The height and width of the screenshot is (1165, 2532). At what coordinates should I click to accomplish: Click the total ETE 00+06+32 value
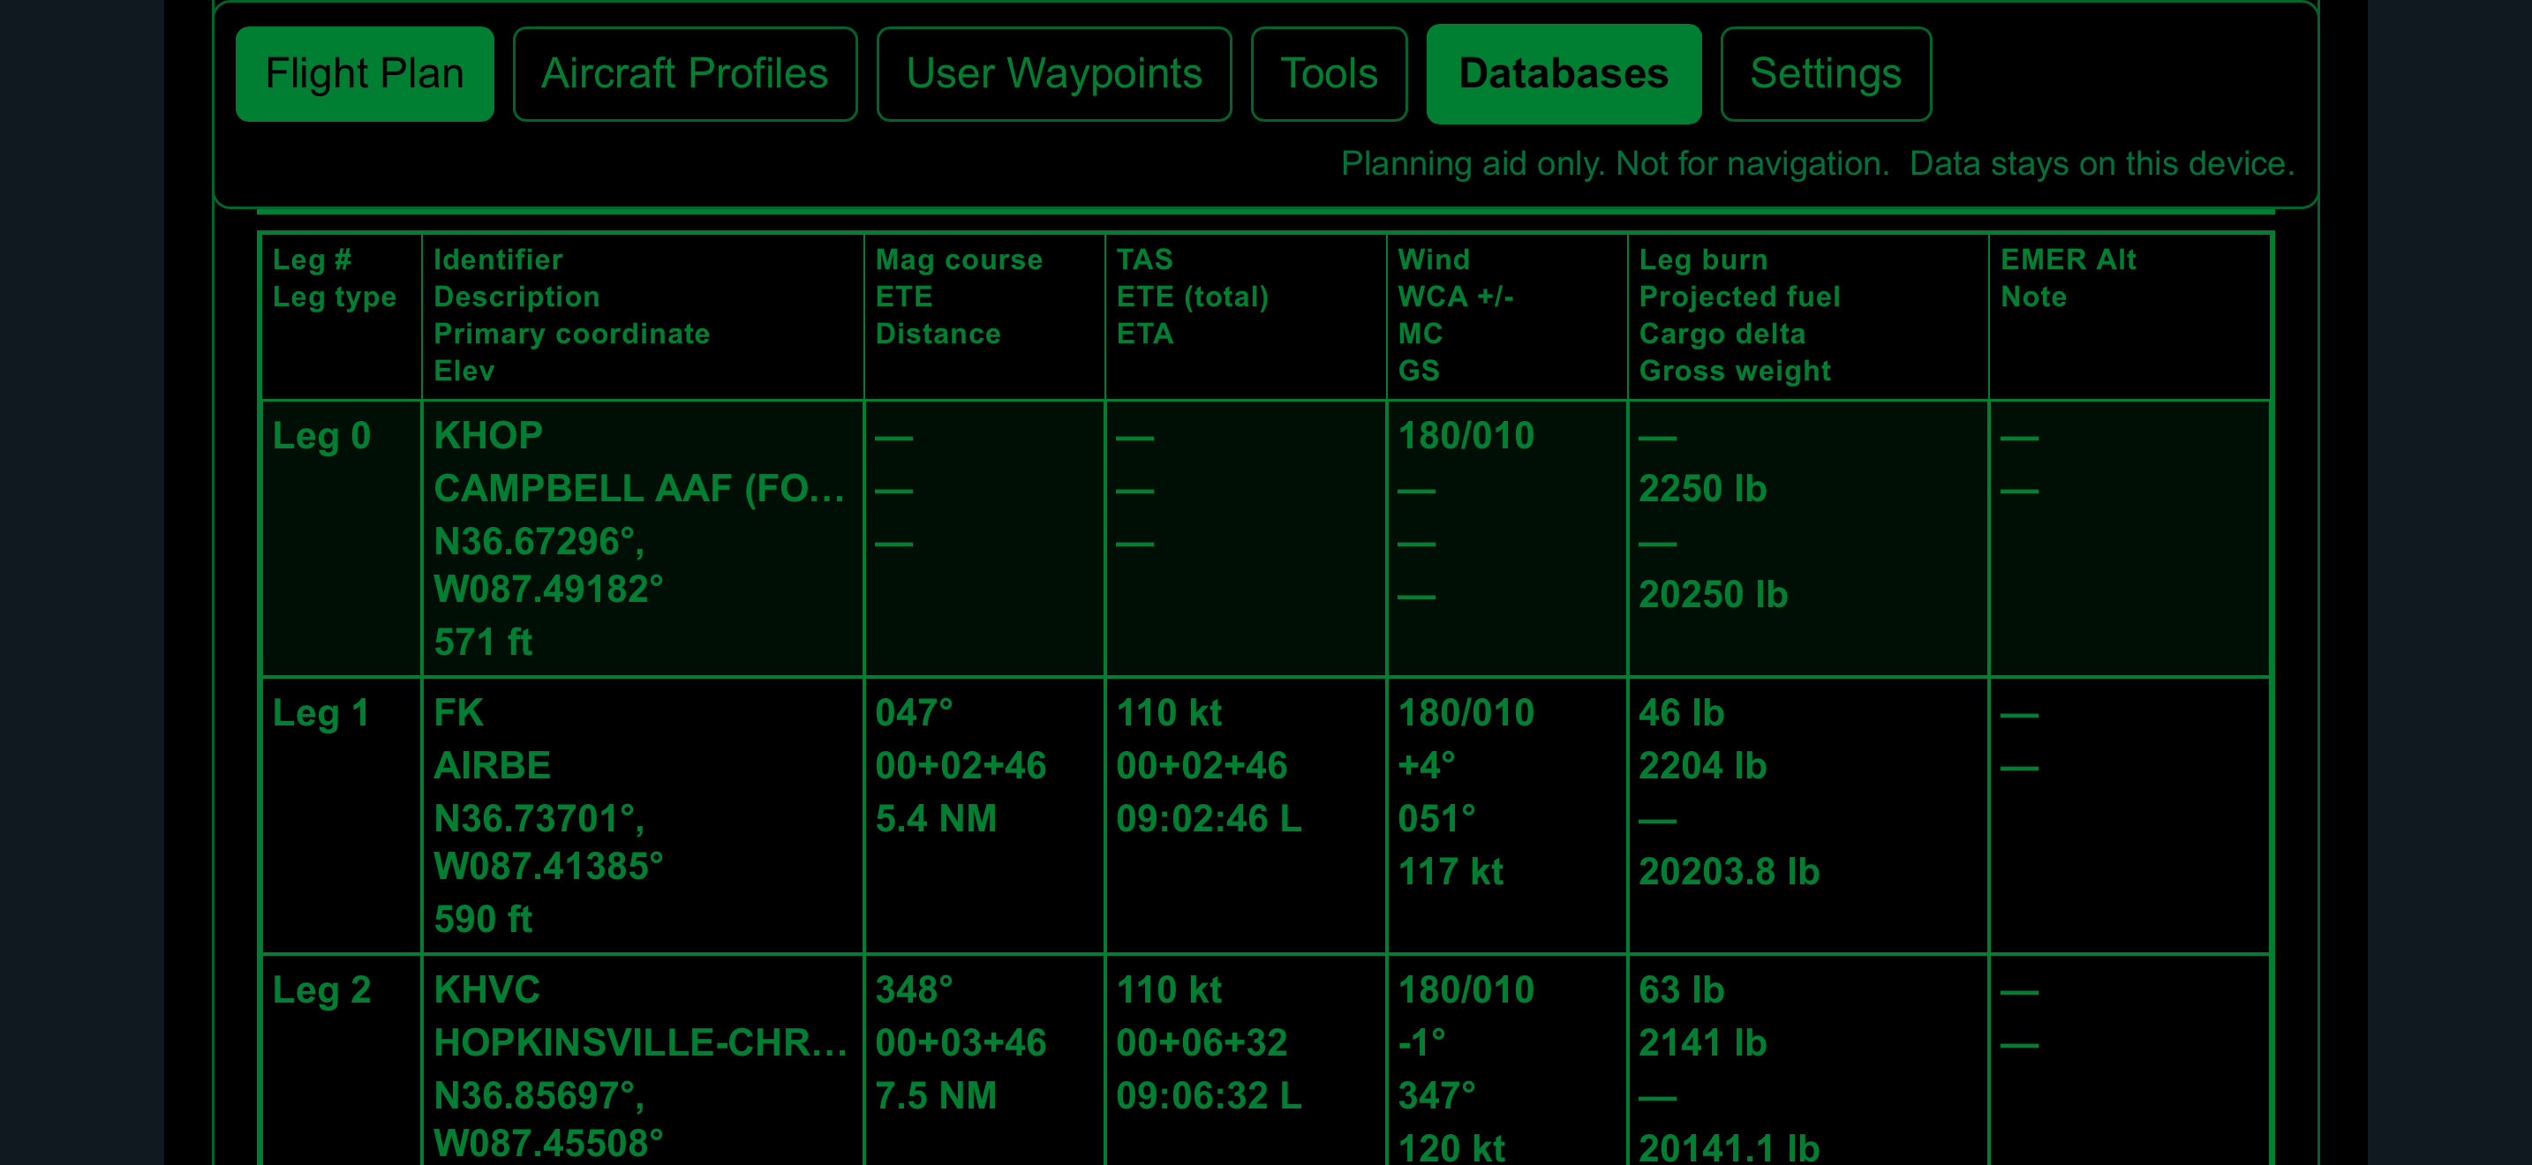pos(1202,1042)
